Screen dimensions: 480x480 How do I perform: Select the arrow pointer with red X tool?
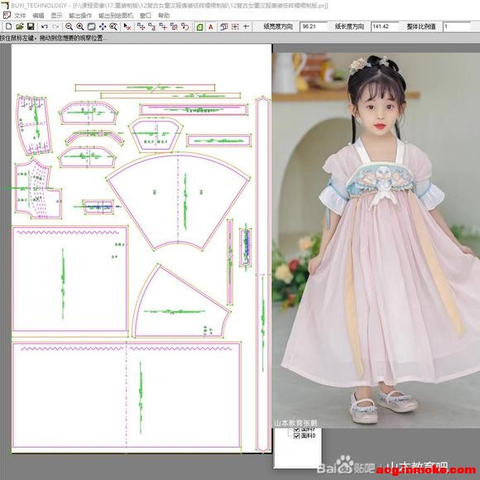[127, 26]
